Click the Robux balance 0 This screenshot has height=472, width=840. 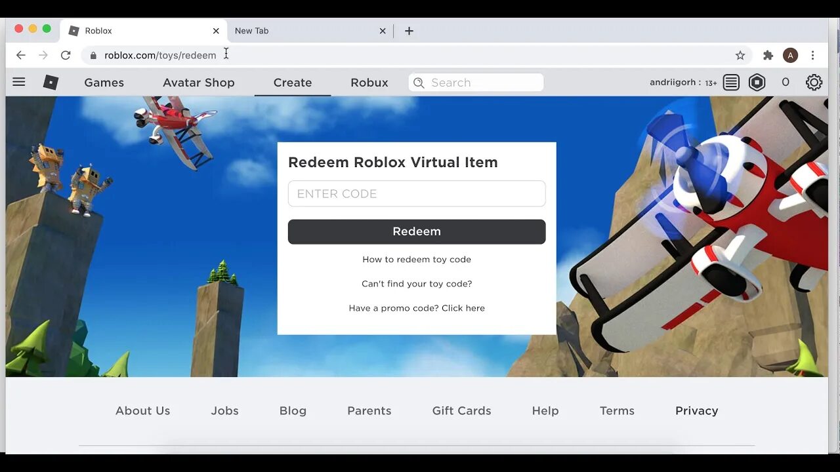785,83
